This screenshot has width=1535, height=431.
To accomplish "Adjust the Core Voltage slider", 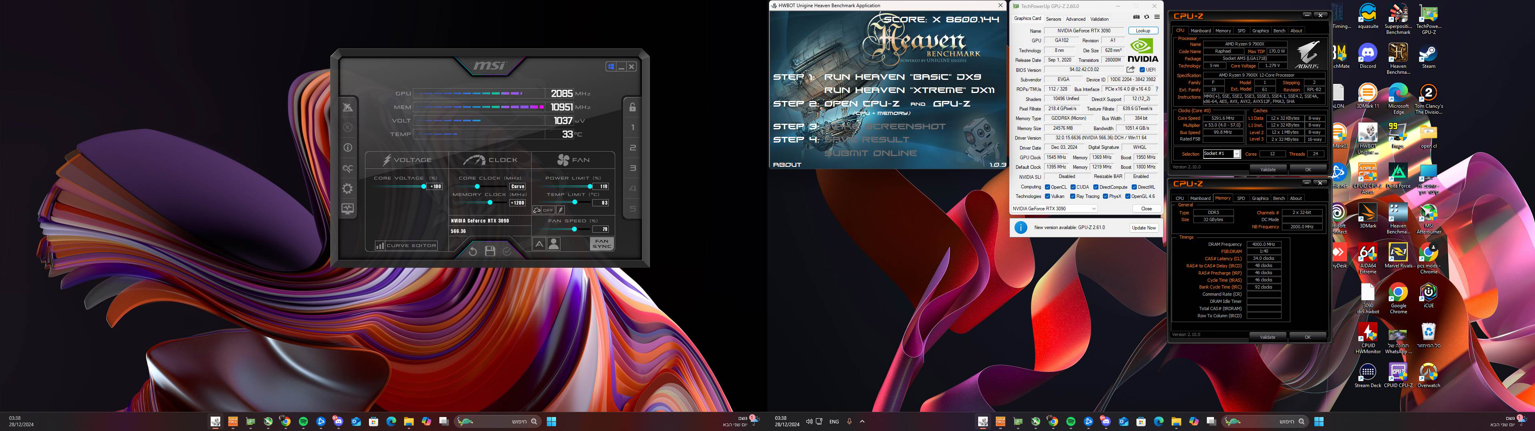I will [399, 186].
